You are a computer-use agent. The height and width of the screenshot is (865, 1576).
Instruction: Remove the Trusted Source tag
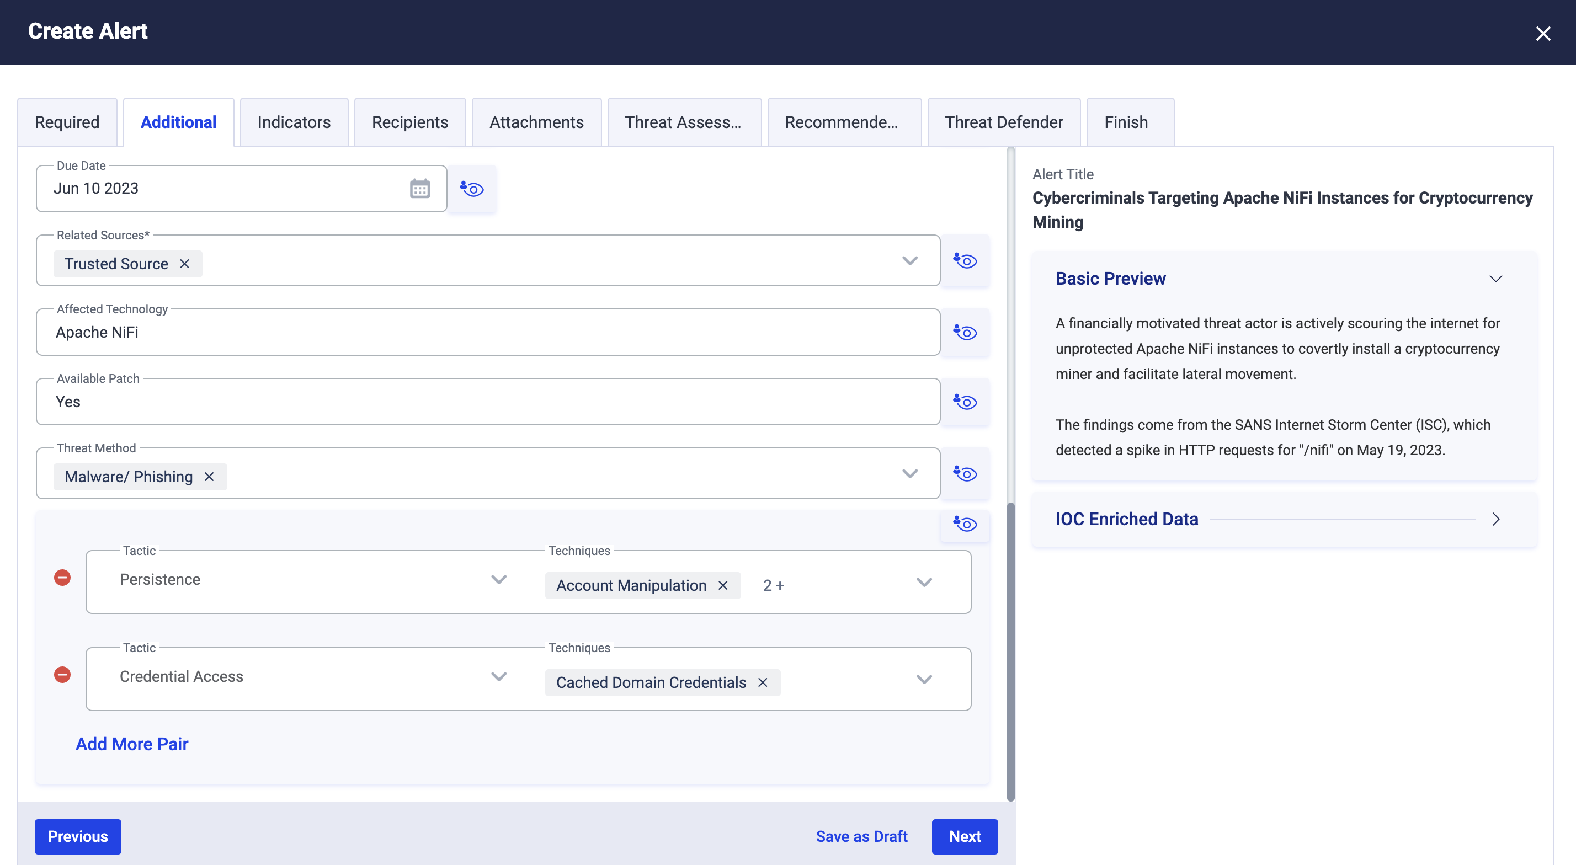click(x=184, y=264)
